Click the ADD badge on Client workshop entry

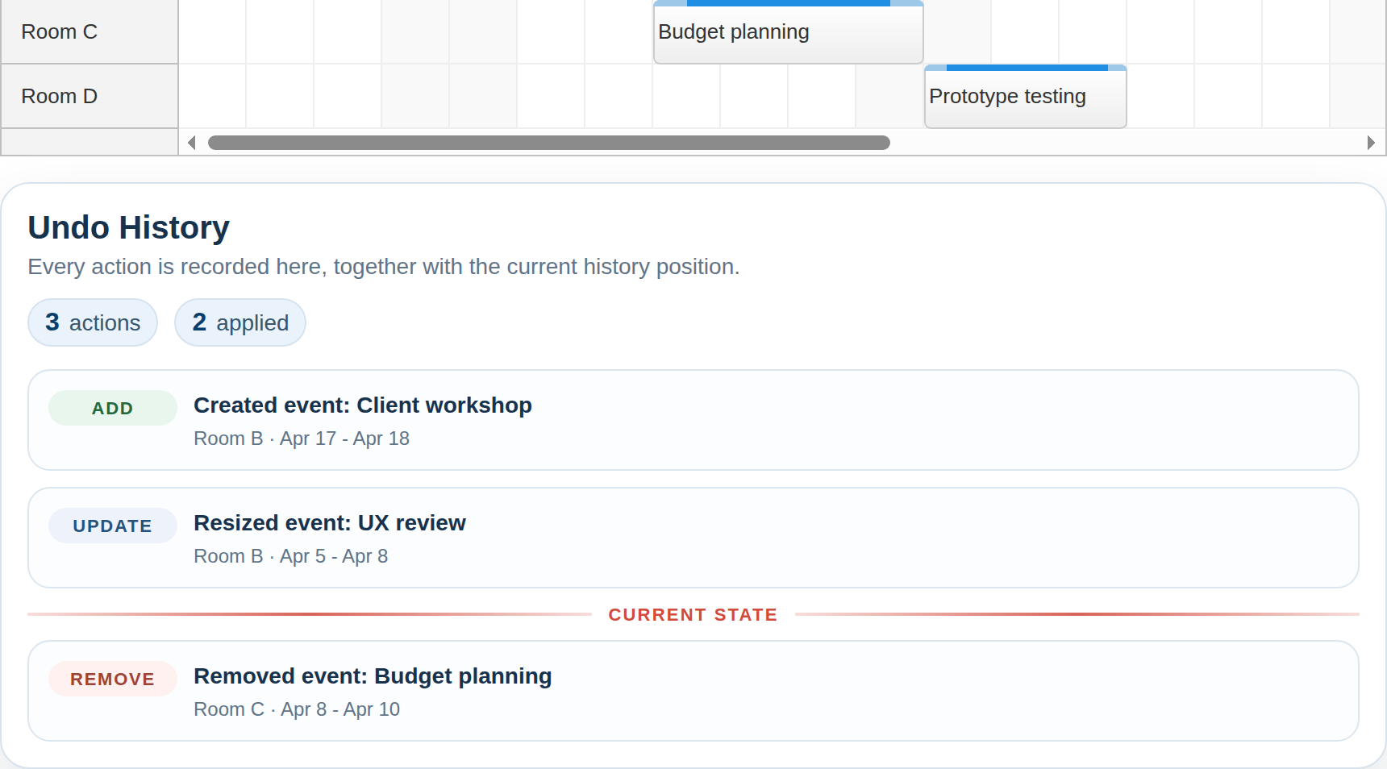(x=112, y=408)
